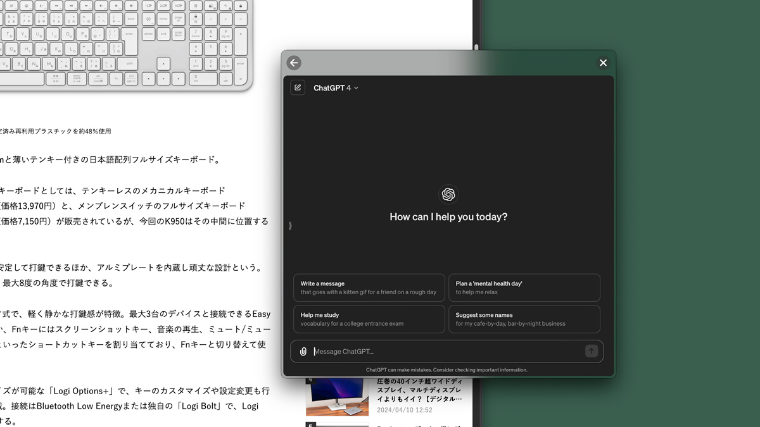
Task: Select the 'Write a message' suggestion card
Action: tap(369, 288)
